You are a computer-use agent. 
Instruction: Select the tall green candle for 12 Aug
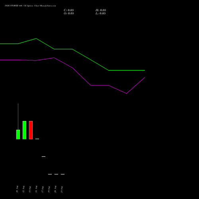tap(24, 130)
